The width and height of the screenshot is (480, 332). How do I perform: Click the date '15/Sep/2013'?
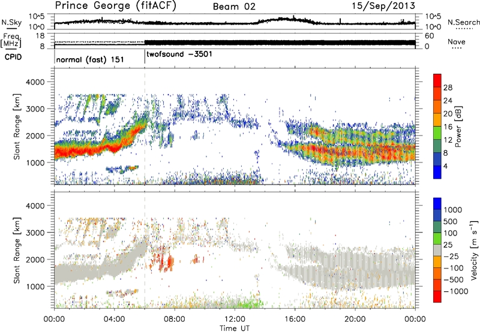pyautogui.click(x=383, y=5)
